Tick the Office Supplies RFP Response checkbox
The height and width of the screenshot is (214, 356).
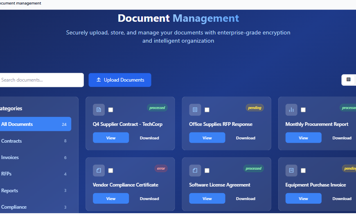coord(207,110)
